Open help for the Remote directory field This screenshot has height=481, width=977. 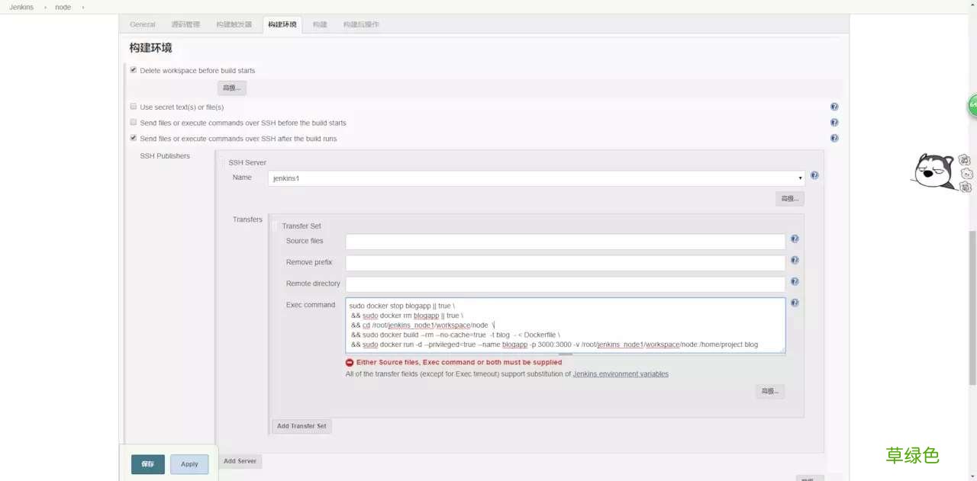tap(794, 281)
